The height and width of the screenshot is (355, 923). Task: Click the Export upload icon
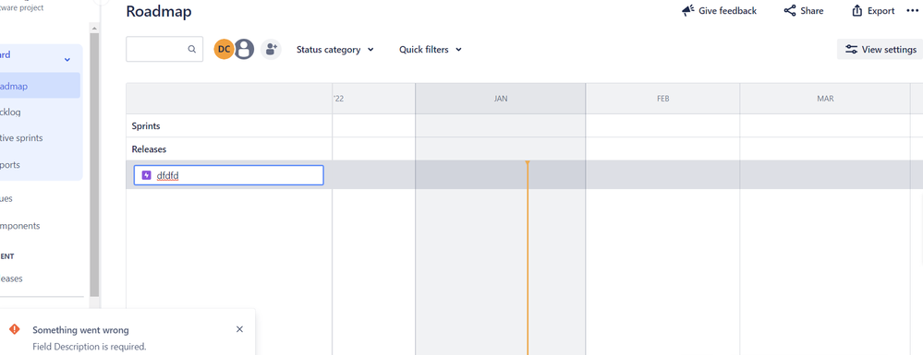(x=857, y=10)
